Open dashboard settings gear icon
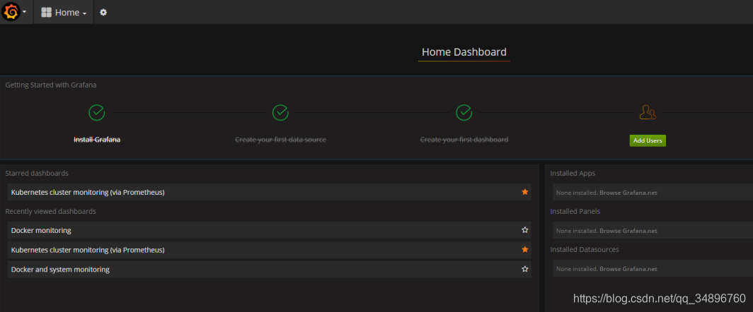753x312 pixels. 103,13
